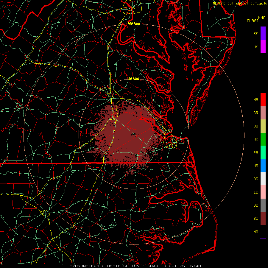Click the WS legend label
Screen dimensions: 268x268
pos(255,166)
